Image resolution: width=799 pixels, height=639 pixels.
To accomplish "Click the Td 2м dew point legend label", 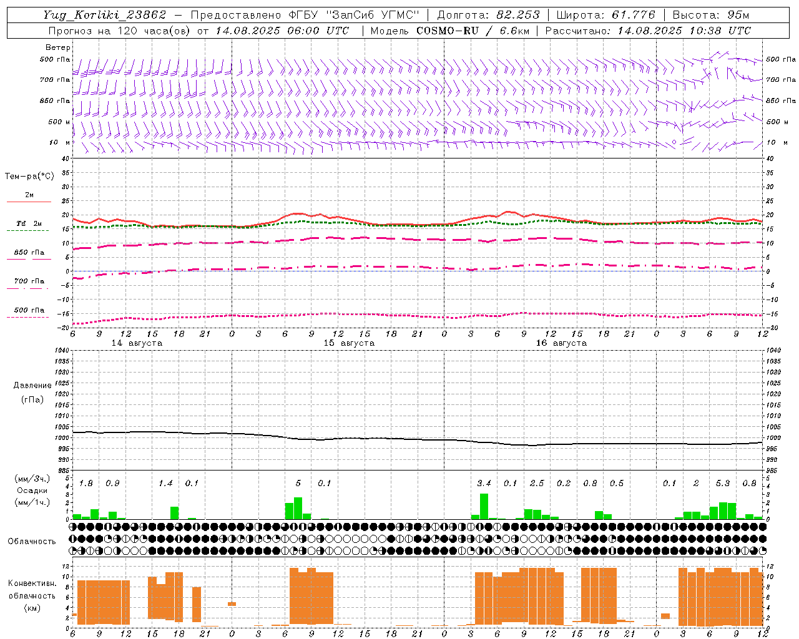I will click(x=29, y=223).
